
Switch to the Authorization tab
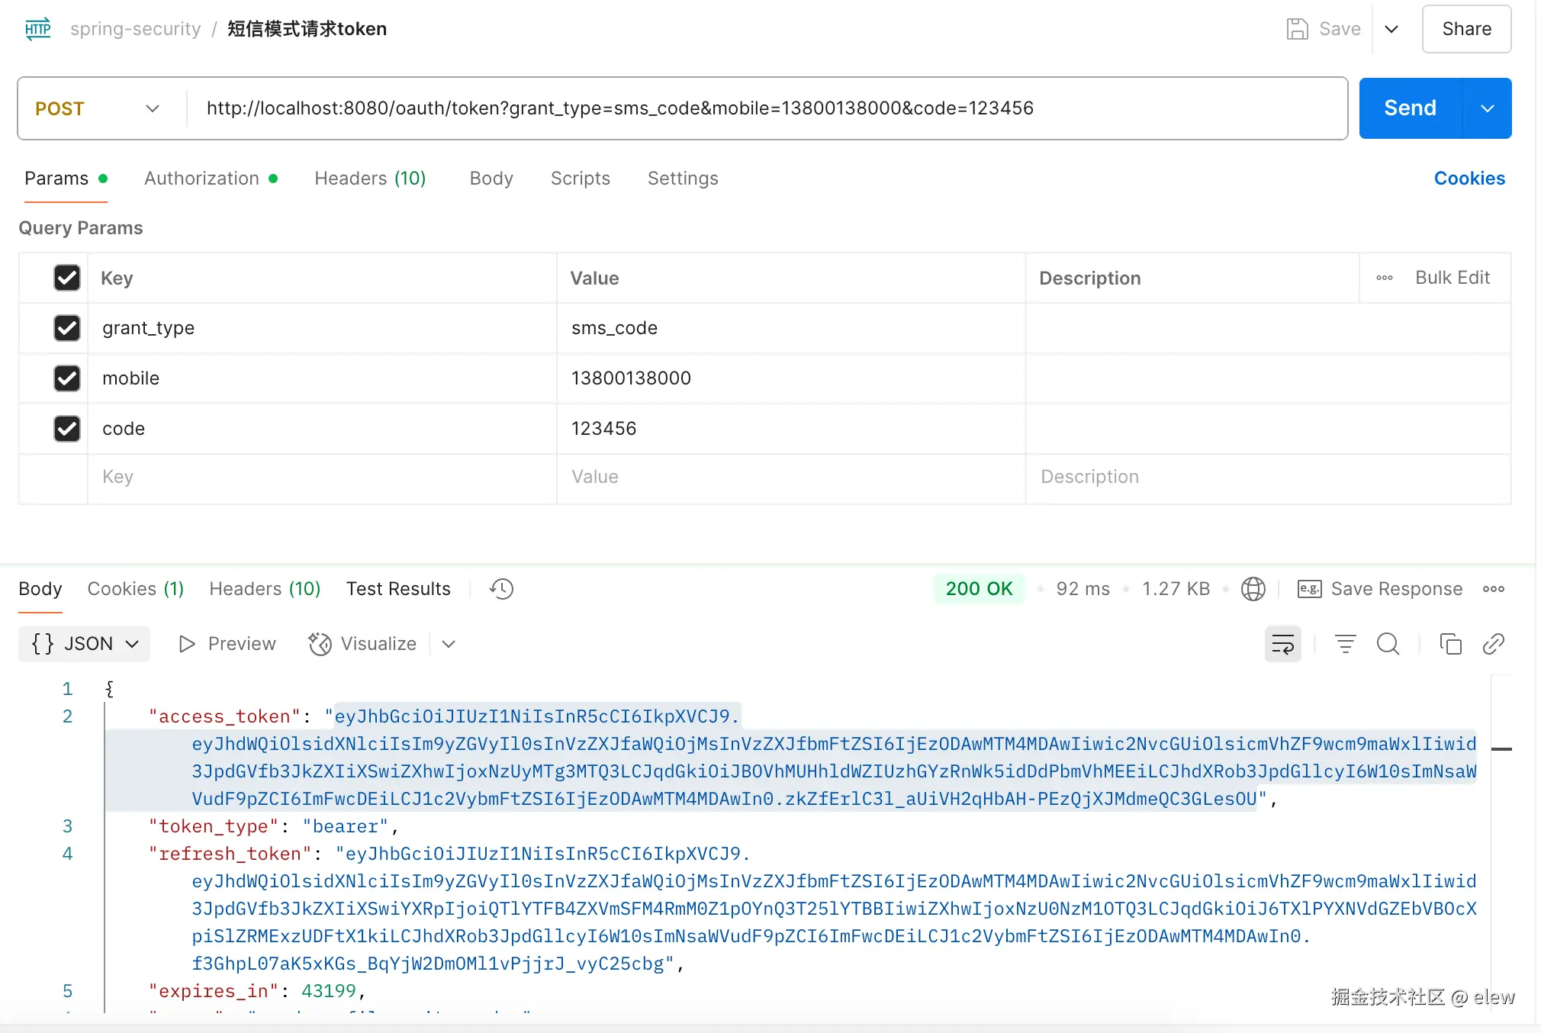point(202,179)
